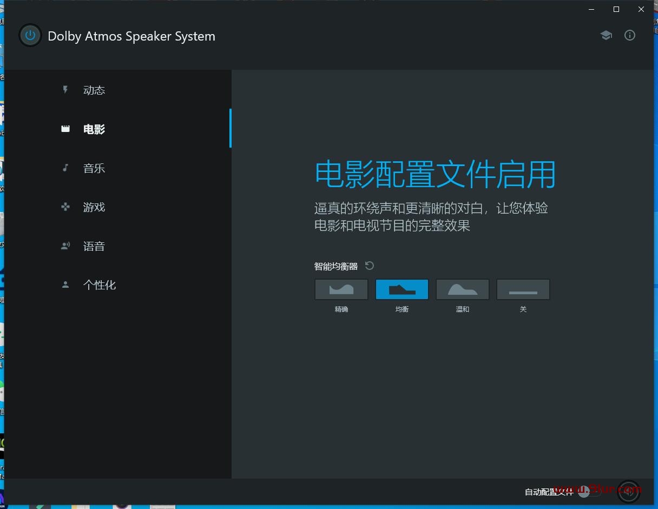The width and height of the screenshot is (658, 509).
Task: Choose the 均衡 equalizer preset
Action: 402,289
